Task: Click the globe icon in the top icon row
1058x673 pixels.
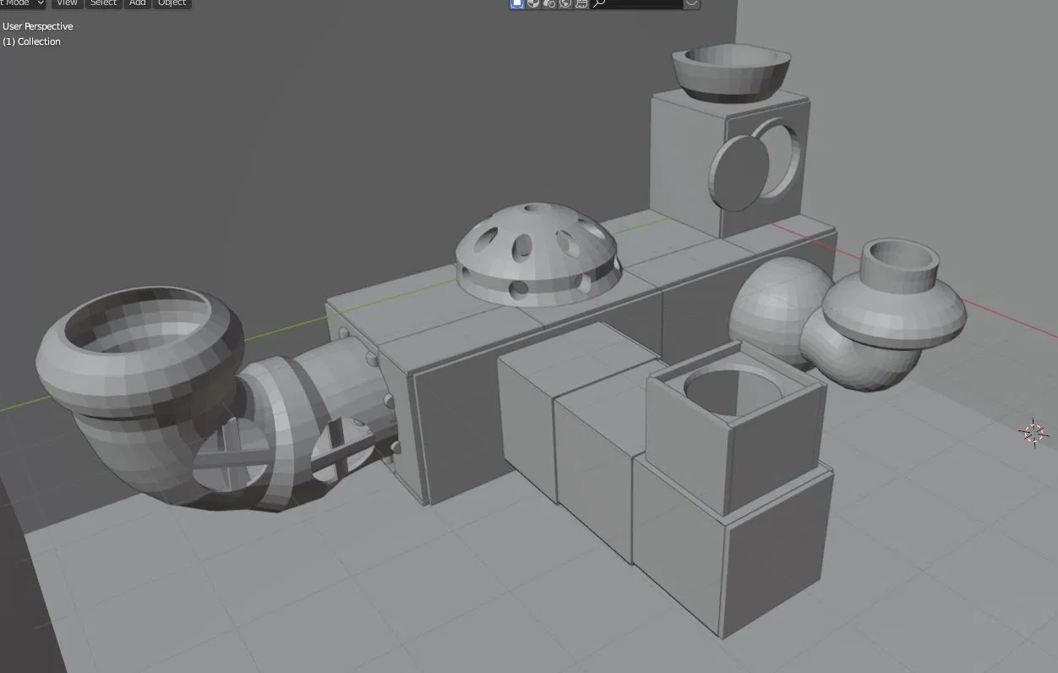Action: [x=565, y=3]
